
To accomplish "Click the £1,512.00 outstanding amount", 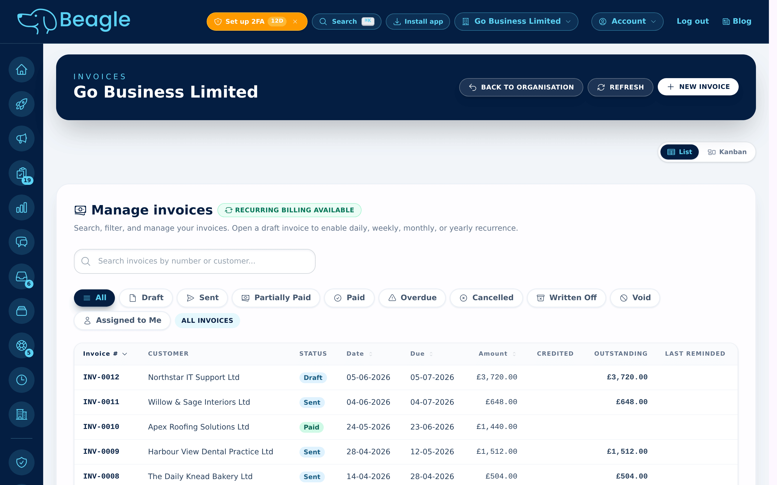I will [x=627, y=451].
